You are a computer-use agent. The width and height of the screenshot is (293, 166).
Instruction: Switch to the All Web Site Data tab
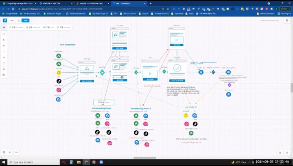point(93,3)
